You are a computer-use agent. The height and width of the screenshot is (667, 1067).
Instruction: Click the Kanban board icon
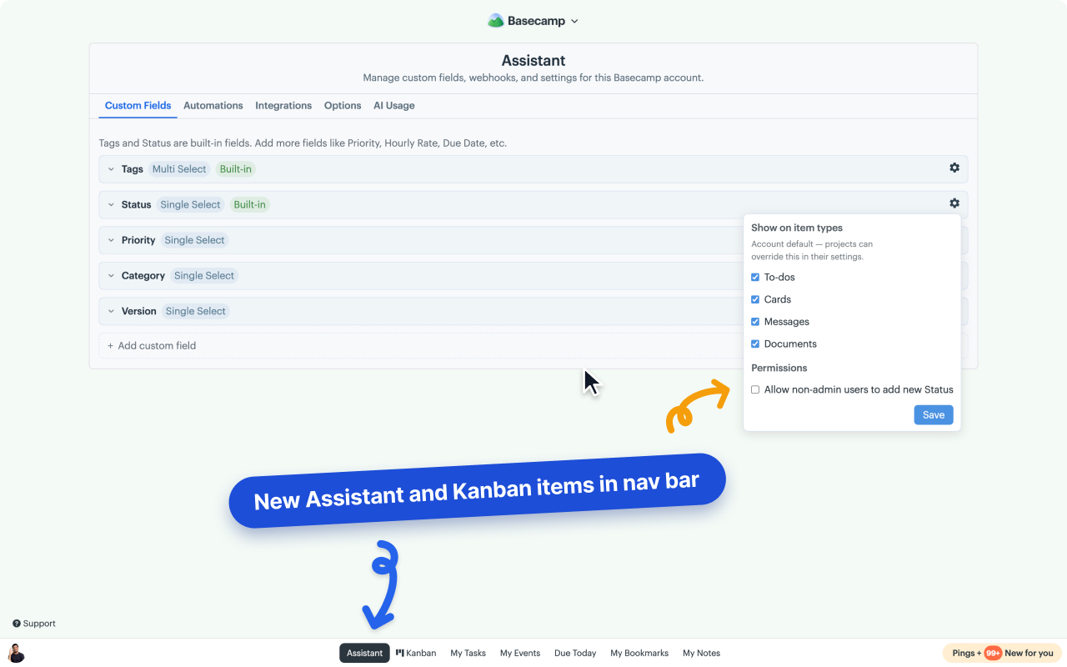[400, 653]
